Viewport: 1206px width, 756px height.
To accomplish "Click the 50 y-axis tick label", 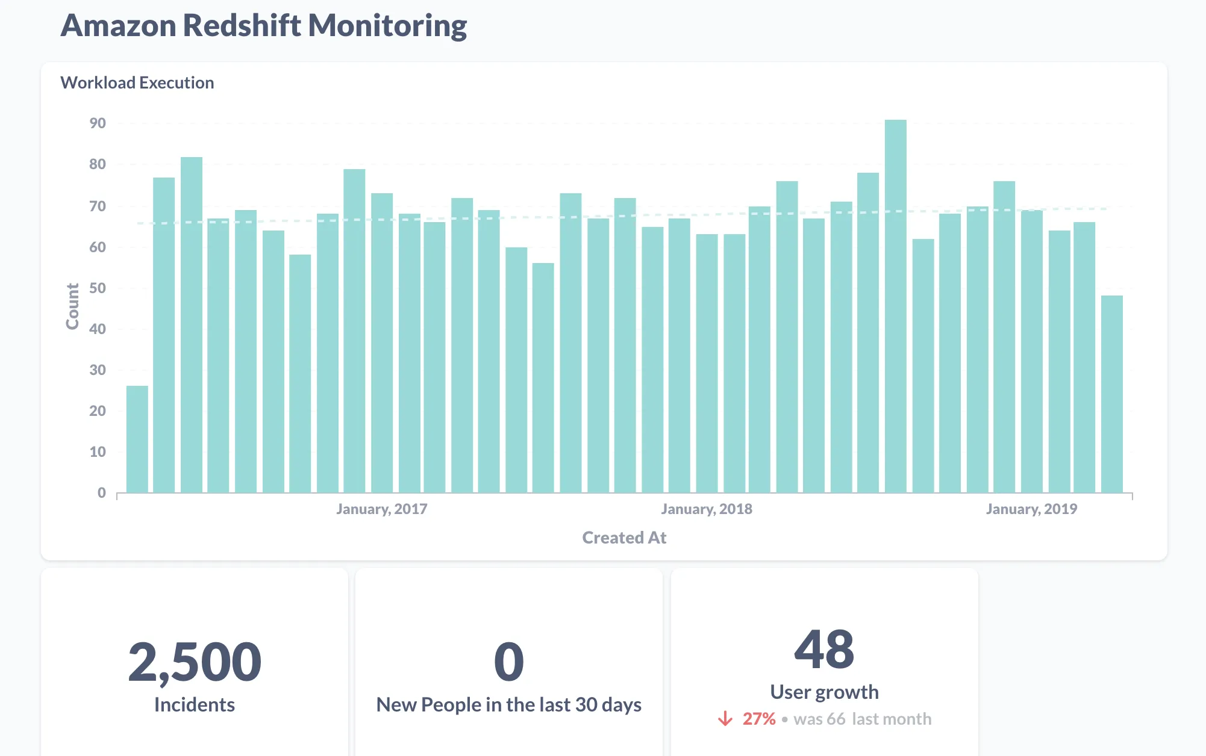I will 98,288.
